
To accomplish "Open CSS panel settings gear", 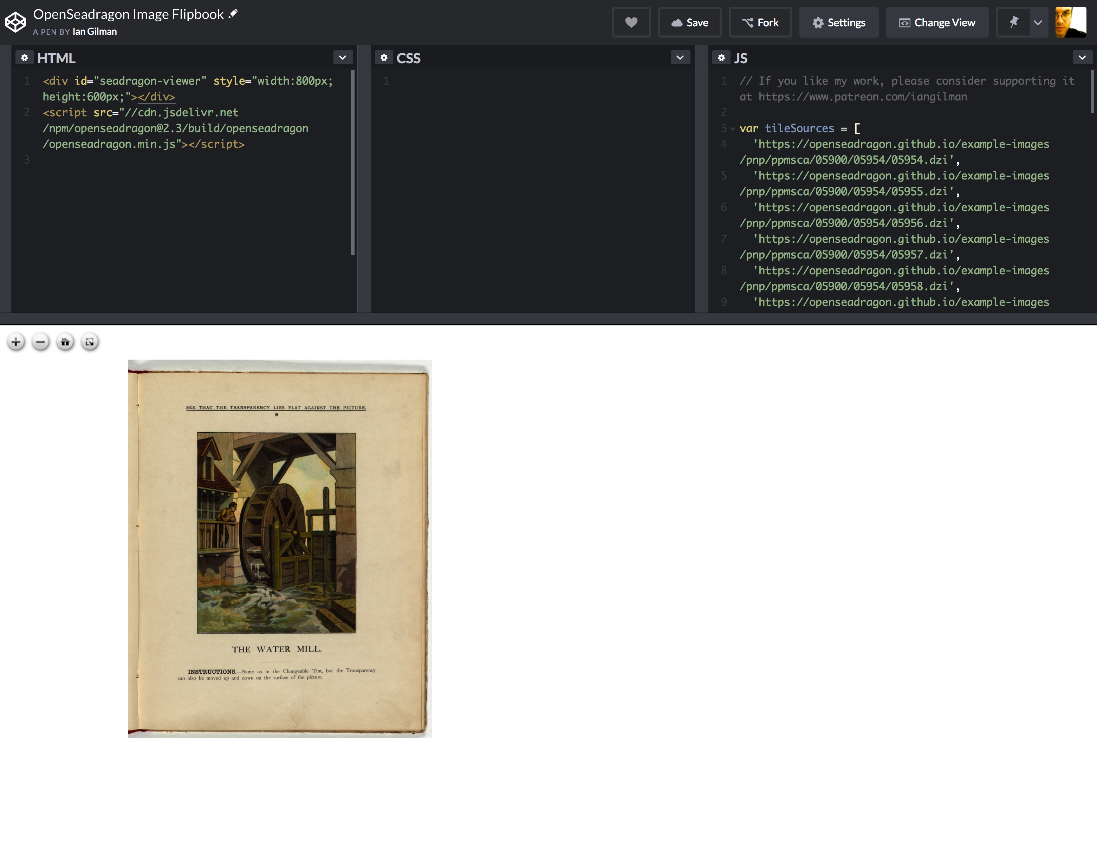I will pos(384,58).
